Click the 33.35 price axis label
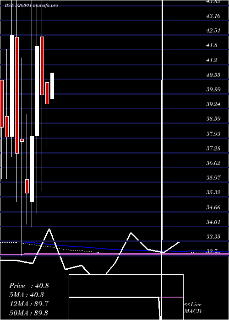This screenshot has width=229, height=320. (213, 236)
